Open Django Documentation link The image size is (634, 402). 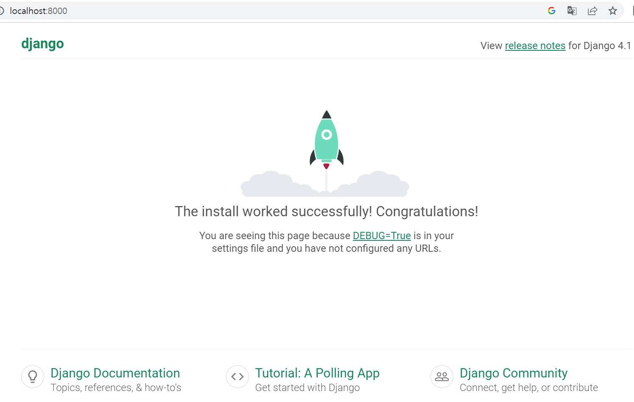(x=115, y=373)
